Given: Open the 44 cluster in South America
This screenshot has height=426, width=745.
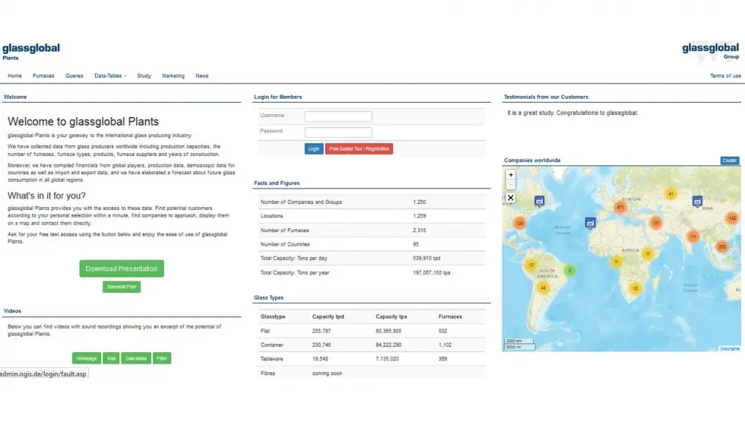Looking at the screenshot, I should (543, 288).
